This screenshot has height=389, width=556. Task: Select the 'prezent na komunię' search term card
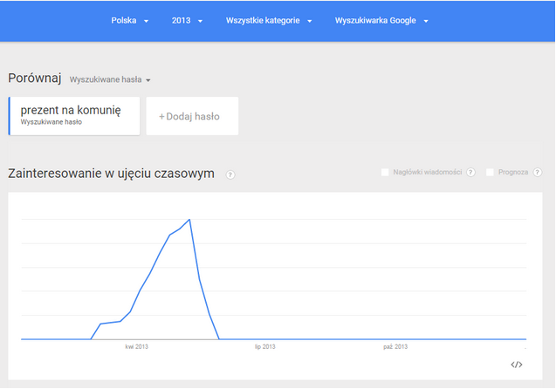coord(74,115)
